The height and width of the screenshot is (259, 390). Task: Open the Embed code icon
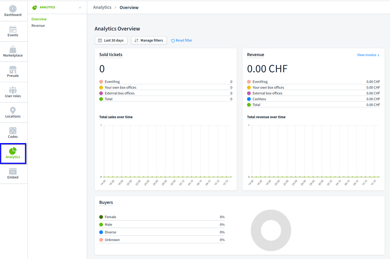(x=13, y=172)
